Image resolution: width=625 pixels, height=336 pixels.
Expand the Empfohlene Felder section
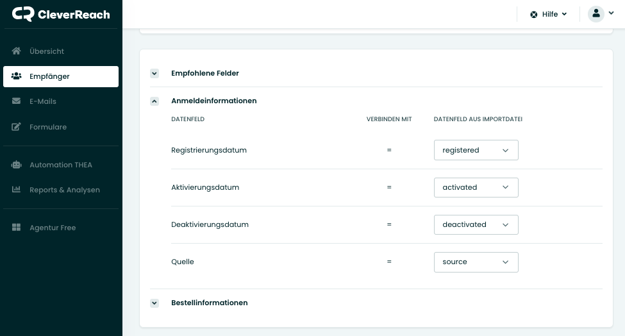[154, 74]
